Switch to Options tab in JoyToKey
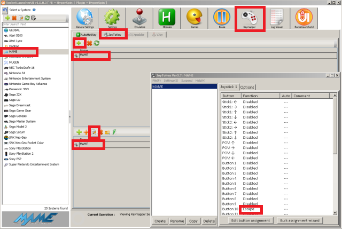This screenshot has width=342, height=229. coord(247,87)
